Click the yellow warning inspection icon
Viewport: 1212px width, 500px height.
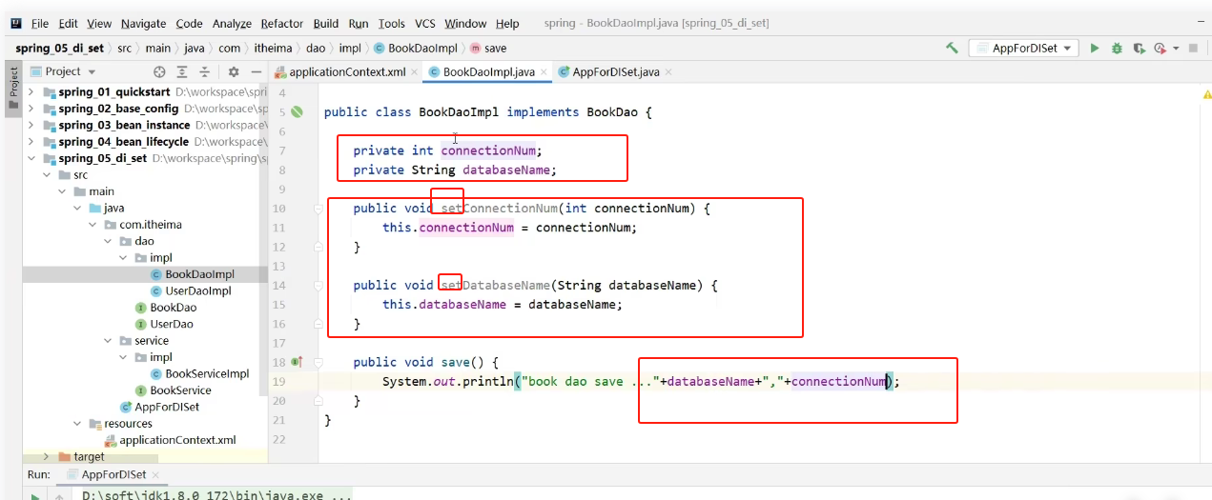1206,94
